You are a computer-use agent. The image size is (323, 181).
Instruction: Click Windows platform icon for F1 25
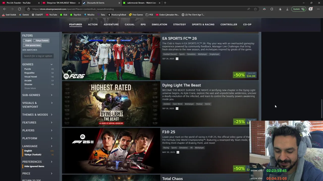[178, 152]
